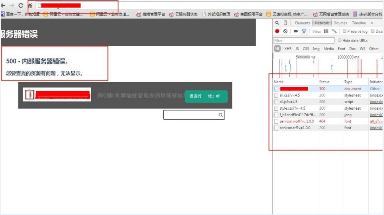The height and width of the screenshot is (215, 384).
Task: Click the page search box
Action: coord(191,115)
